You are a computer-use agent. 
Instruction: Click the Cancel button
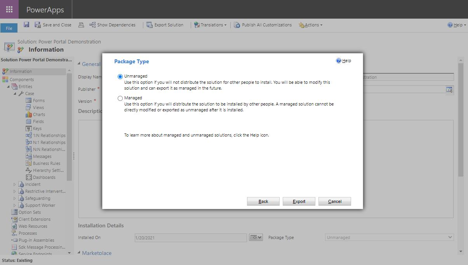click(x=335, y=201)
